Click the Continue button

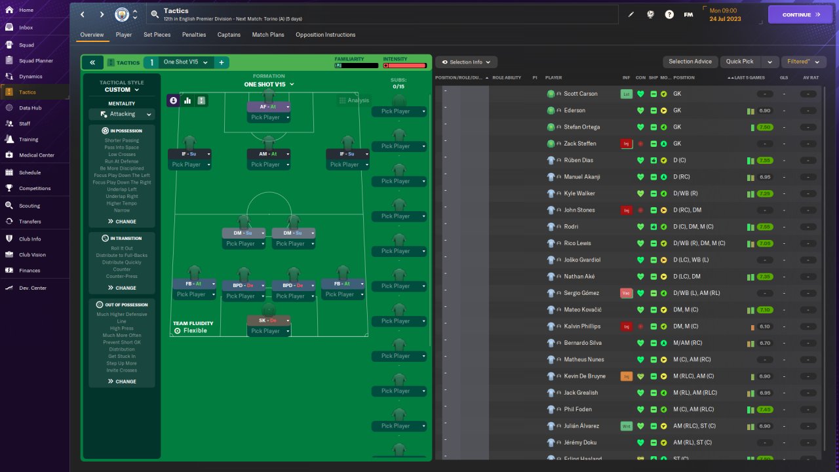[800, 14]
